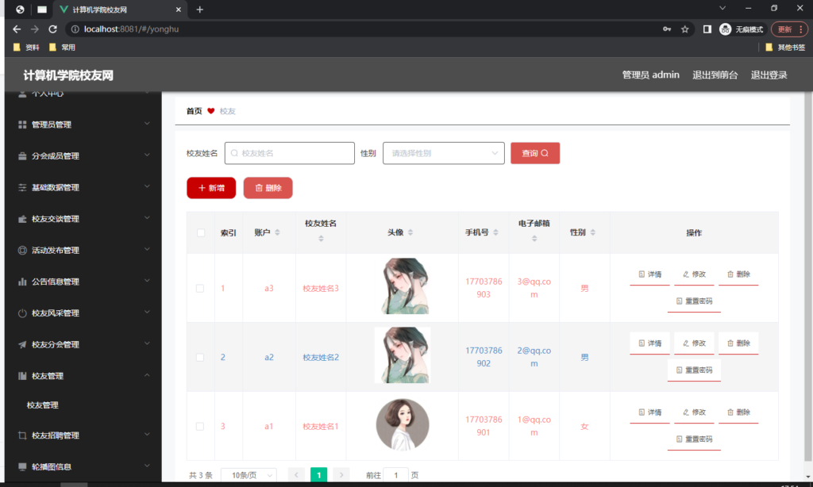
Task: Open incognito profile icon
Action: point(725,29)
